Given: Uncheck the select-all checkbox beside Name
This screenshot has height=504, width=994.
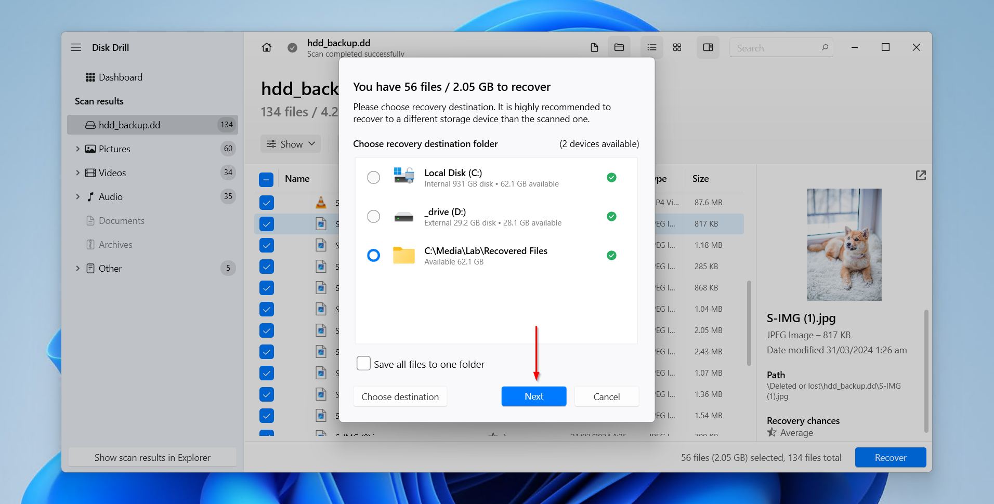Looking at the screenshot, I should (x=266, y=179).
